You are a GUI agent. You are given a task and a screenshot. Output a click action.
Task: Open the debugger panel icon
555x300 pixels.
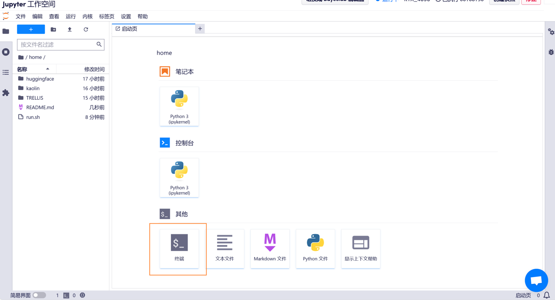point(550,52)
